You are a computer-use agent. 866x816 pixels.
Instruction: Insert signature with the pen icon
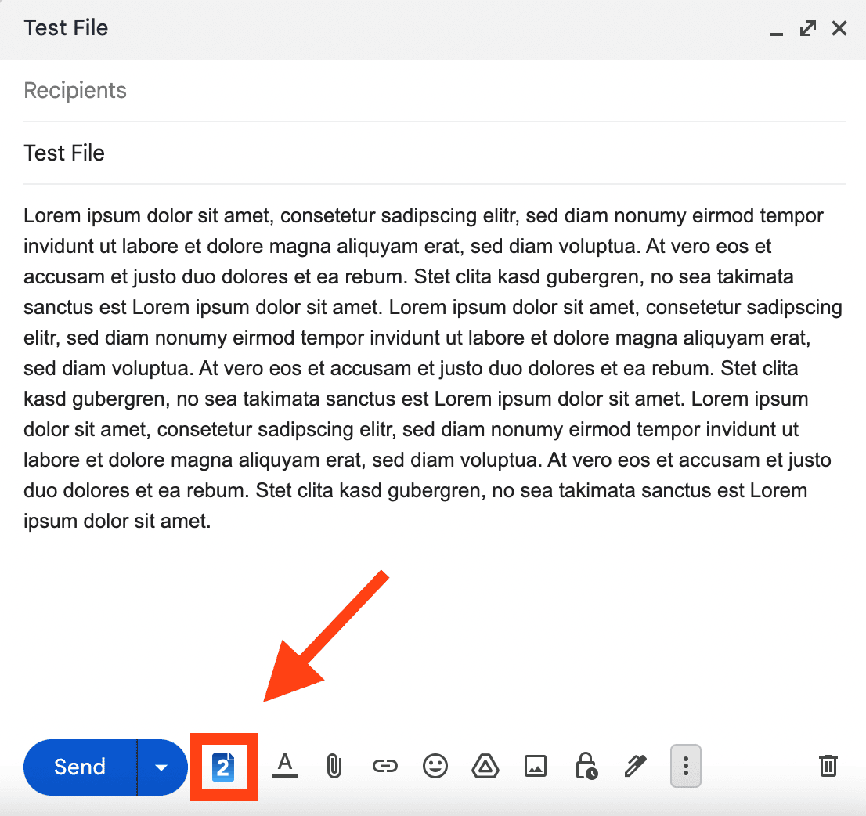(636, 767)
